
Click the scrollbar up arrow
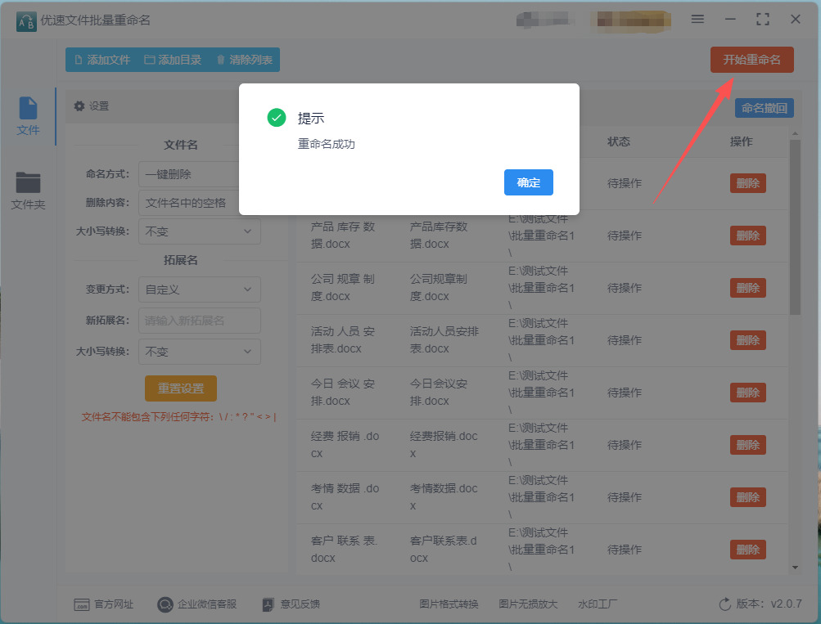point(795,134)
